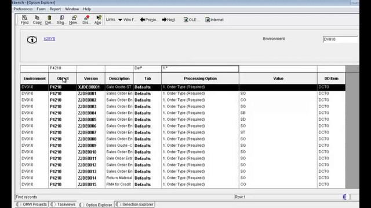This screenshot has height=208, width=371.
Task: Click the information circle icon
Action: 32,40
